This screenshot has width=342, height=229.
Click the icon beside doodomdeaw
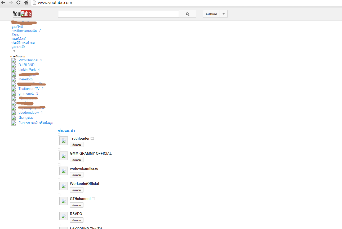[x=14, y=113]
